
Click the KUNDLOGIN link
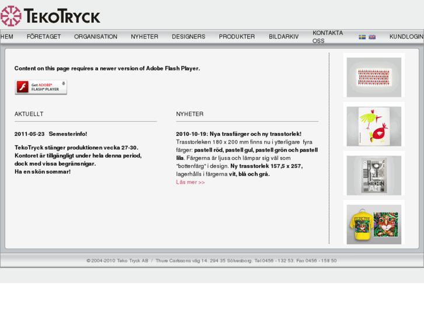pos(407,37)
